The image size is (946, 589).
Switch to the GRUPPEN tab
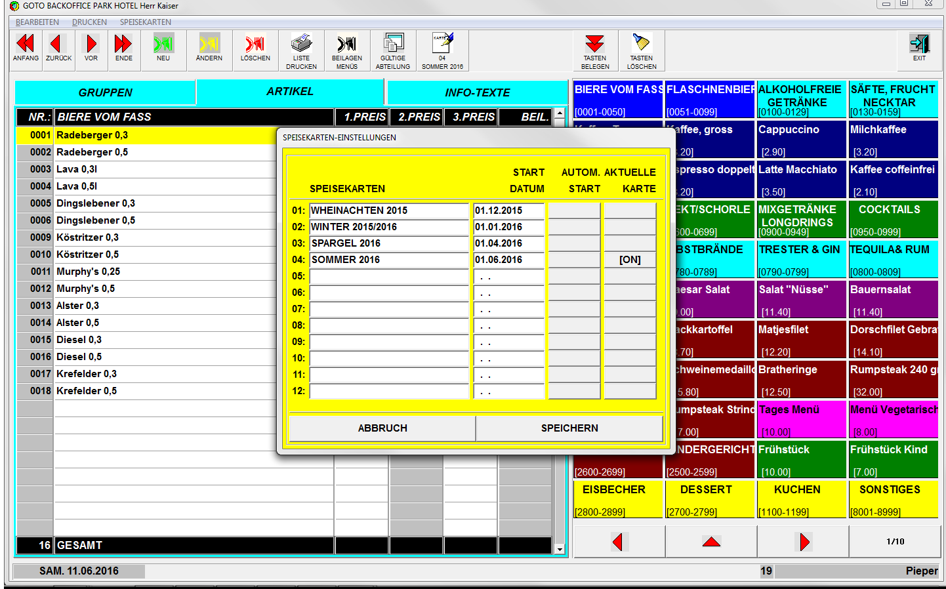[x=105, y=92]
